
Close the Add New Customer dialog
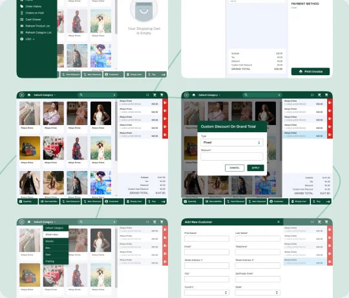[279, 222]
